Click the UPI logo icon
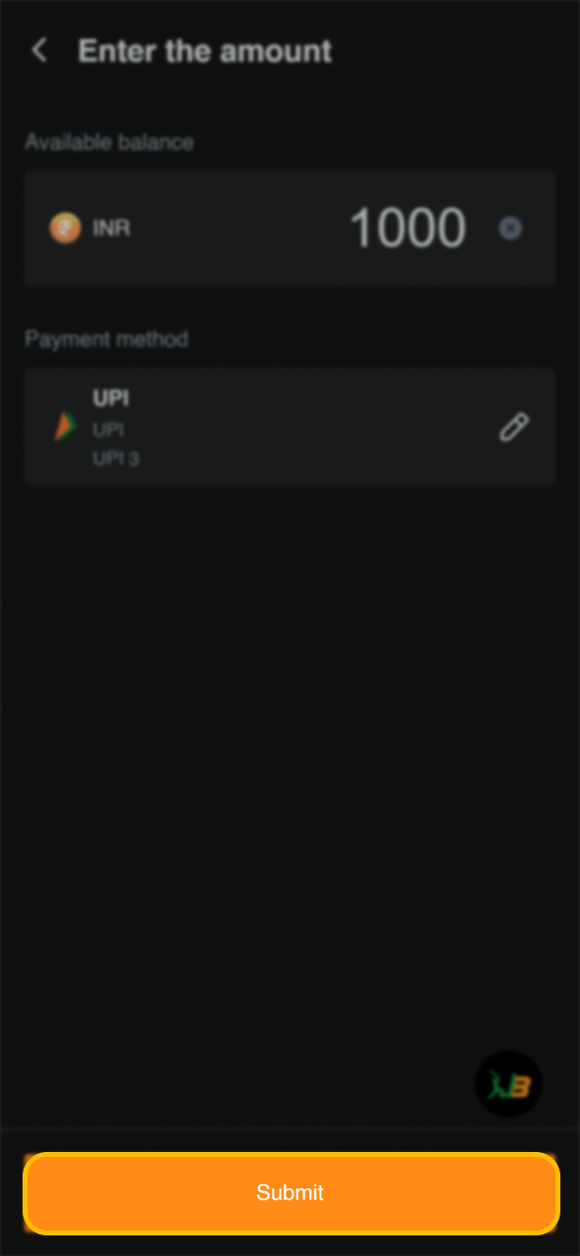 64,427
